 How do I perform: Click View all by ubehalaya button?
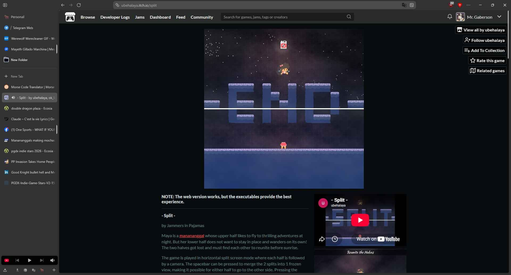click(481, 30)
